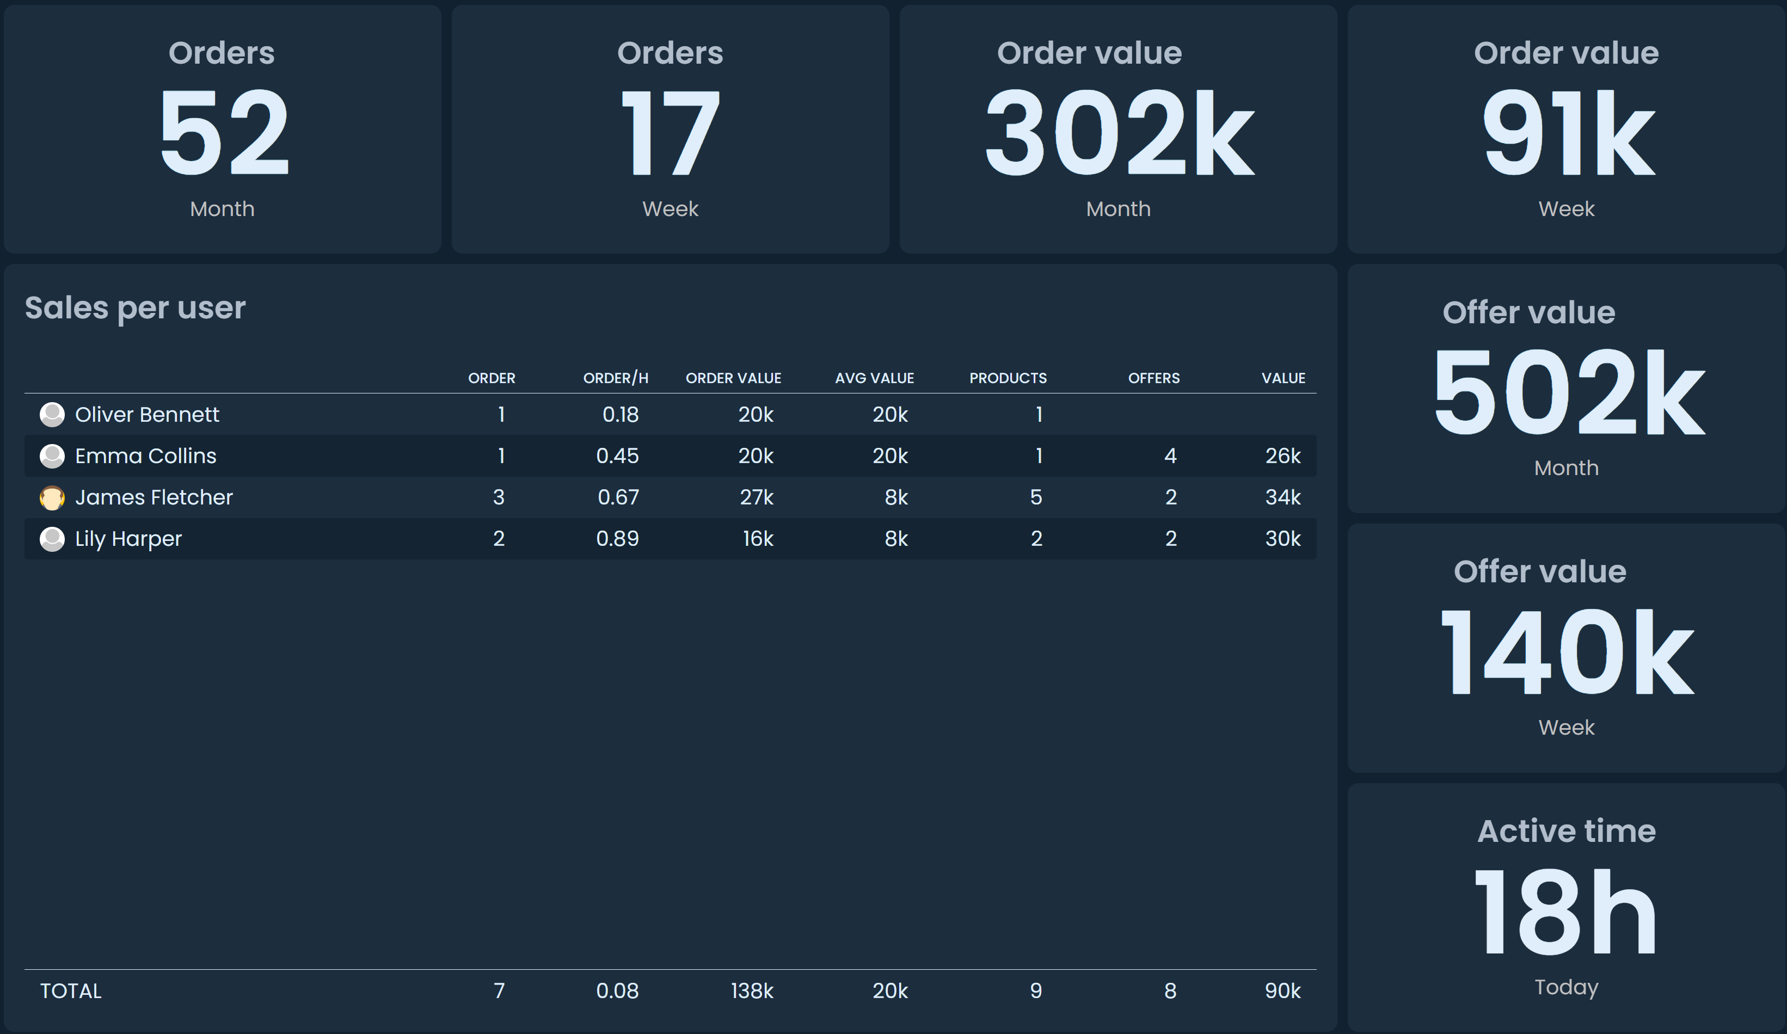Select the Oliver Bennett name link
This screenshot has width=1787, height=1034.
click(x=147, y=414)
